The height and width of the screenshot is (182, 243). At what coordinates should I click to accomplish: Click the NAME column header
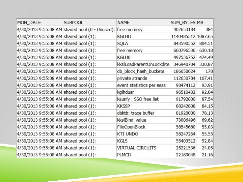143,23
